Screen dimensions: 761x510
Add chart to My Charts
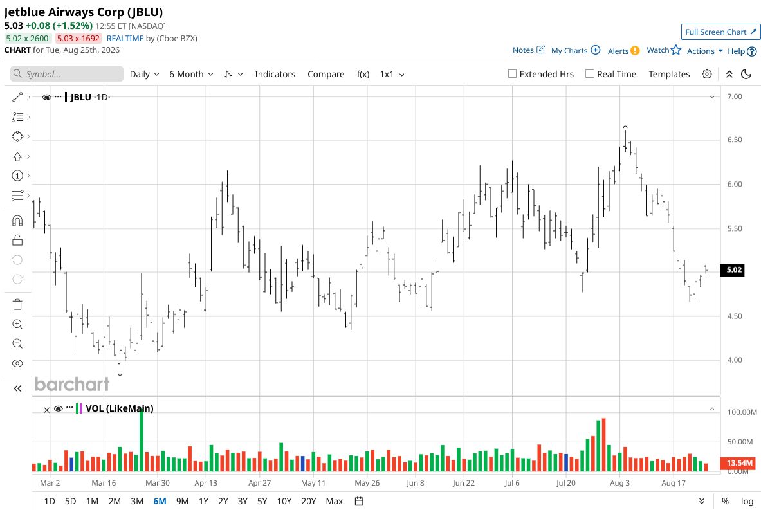point(576,50)
